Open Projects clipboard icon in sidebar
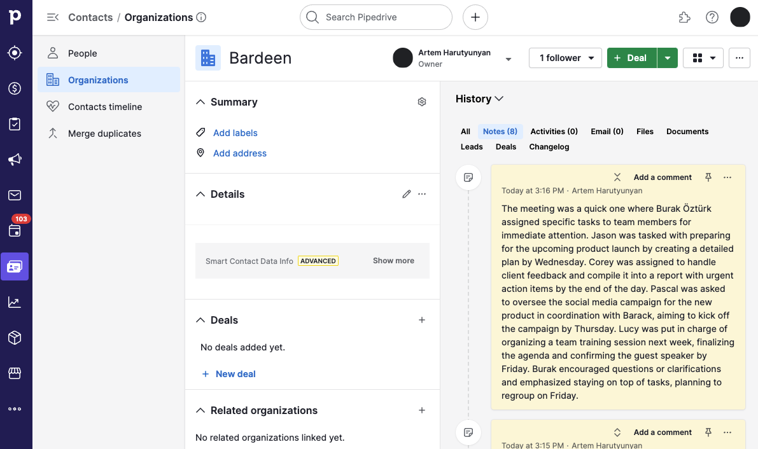 [15, 124]
